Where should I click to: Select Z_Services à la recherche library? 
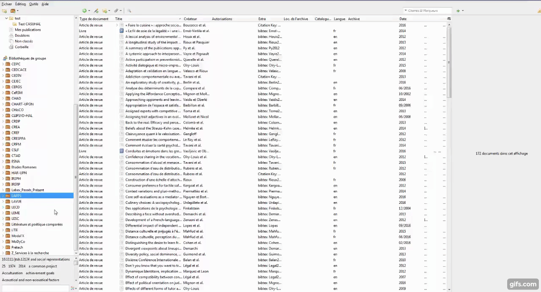(30, 253)
